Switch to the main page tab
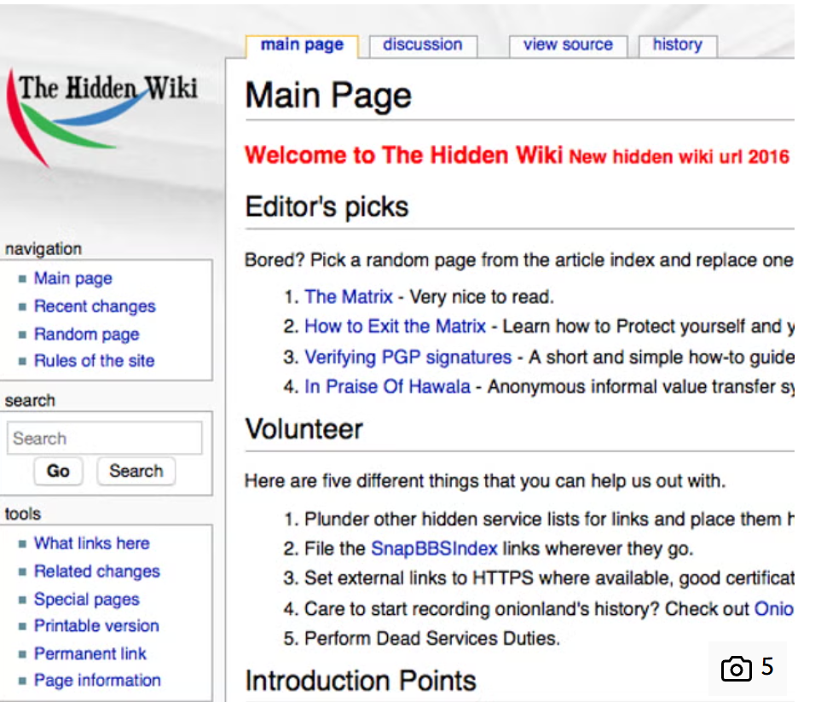821x702 pixels. click(x=302, y=45)
